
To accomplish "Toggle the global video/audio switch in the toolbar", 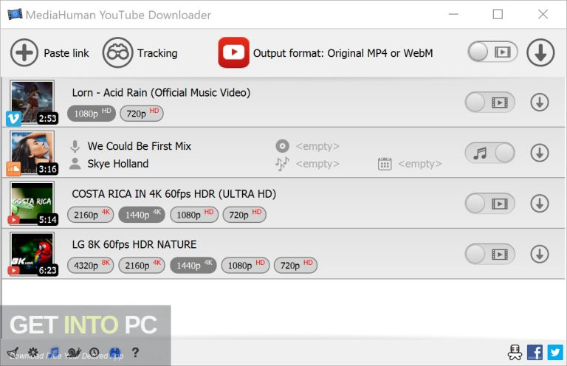I will tap(492, 52).
